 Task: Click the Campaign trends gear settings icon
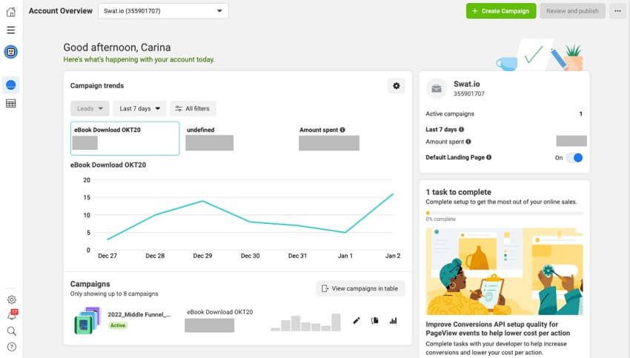coord(397,87)
